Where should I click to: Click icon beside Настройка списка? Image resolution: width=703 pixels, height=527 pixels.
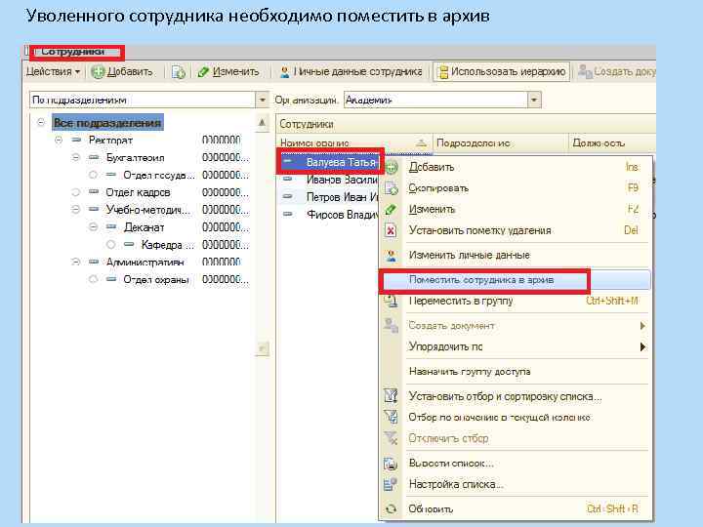point(391,484)
